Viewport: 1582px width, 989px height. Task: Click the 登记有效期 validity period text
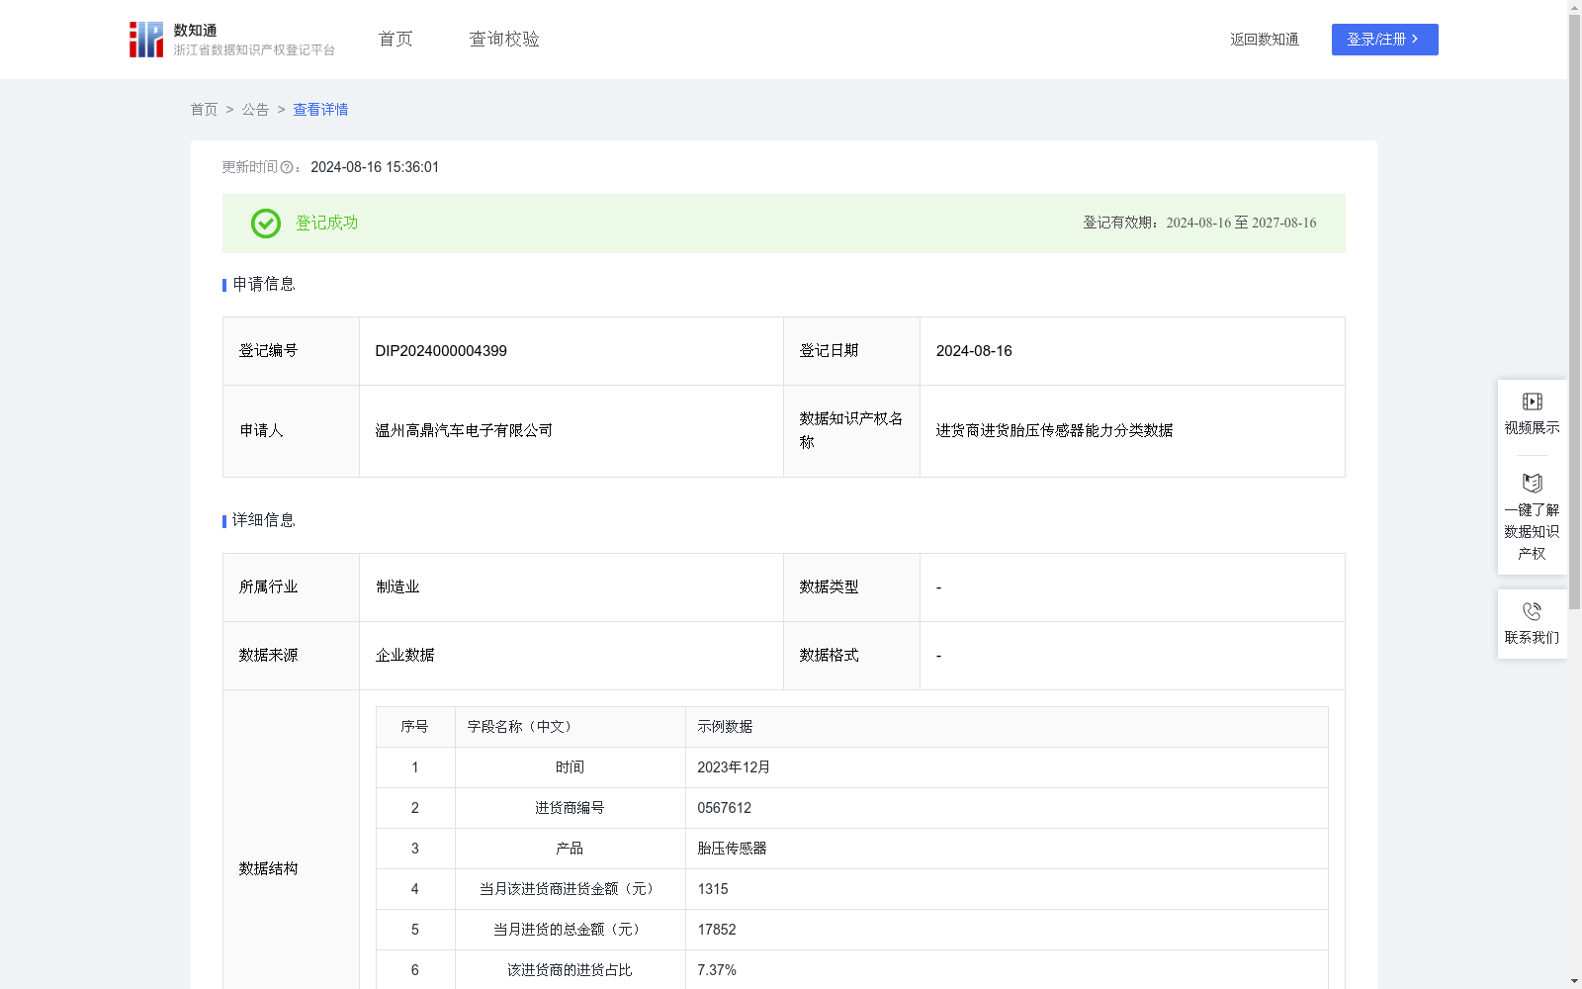point(1199,224)
